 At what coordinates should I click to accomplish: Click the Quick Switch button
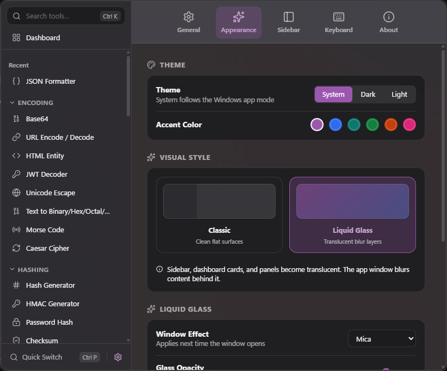click(55, 357)
